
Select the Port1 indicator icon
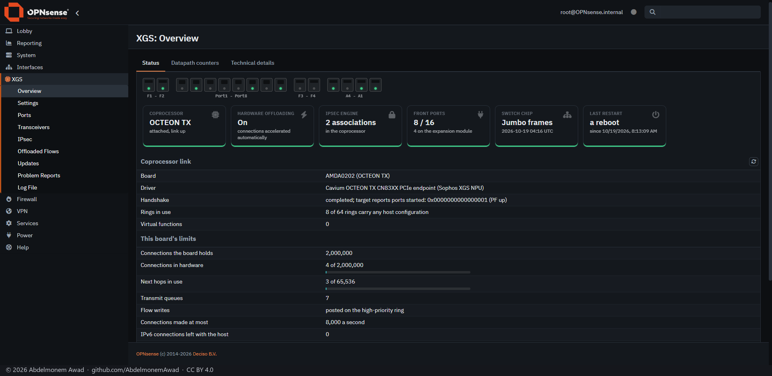coord(182,85)
